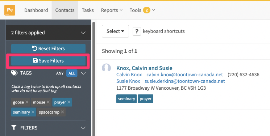
Task: Expand the FILTERS section chevron
Action: click(83, 128)
